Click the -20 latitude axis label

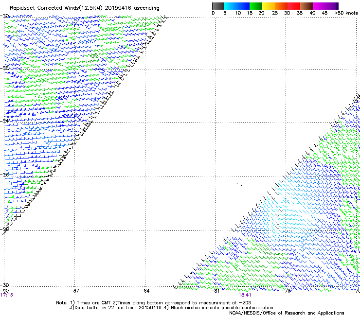coord(4,16)
